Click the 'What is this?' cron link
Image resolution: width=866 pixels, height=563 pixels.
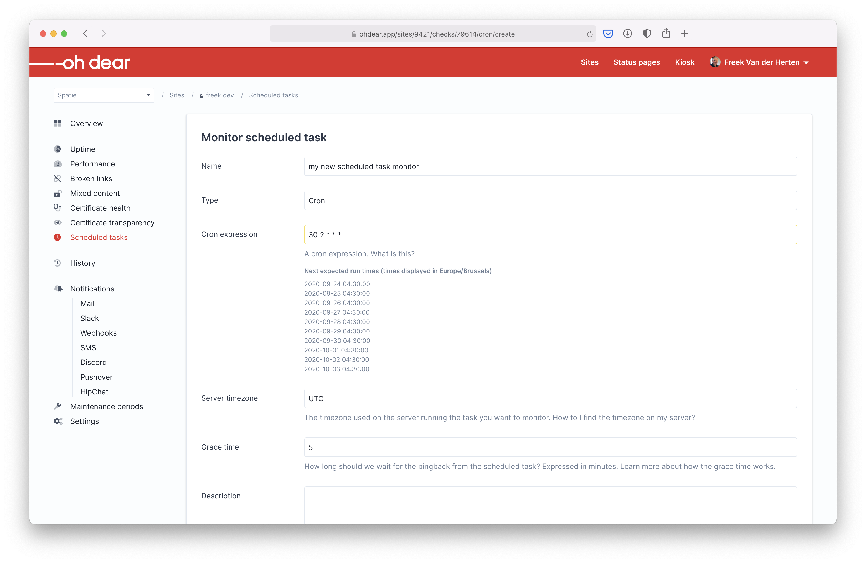click(x=392, y=253)
